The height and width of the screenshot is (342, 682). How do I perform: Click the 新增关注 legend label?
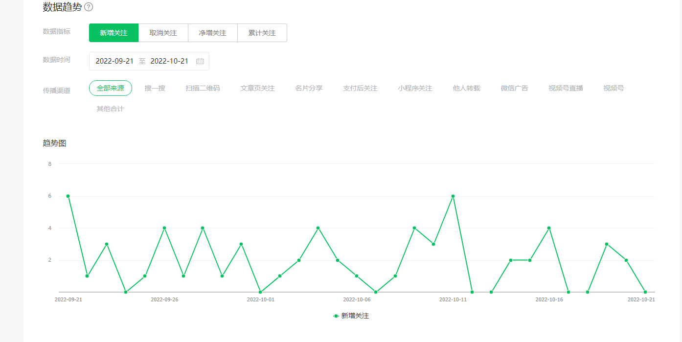tap(355, 316)
